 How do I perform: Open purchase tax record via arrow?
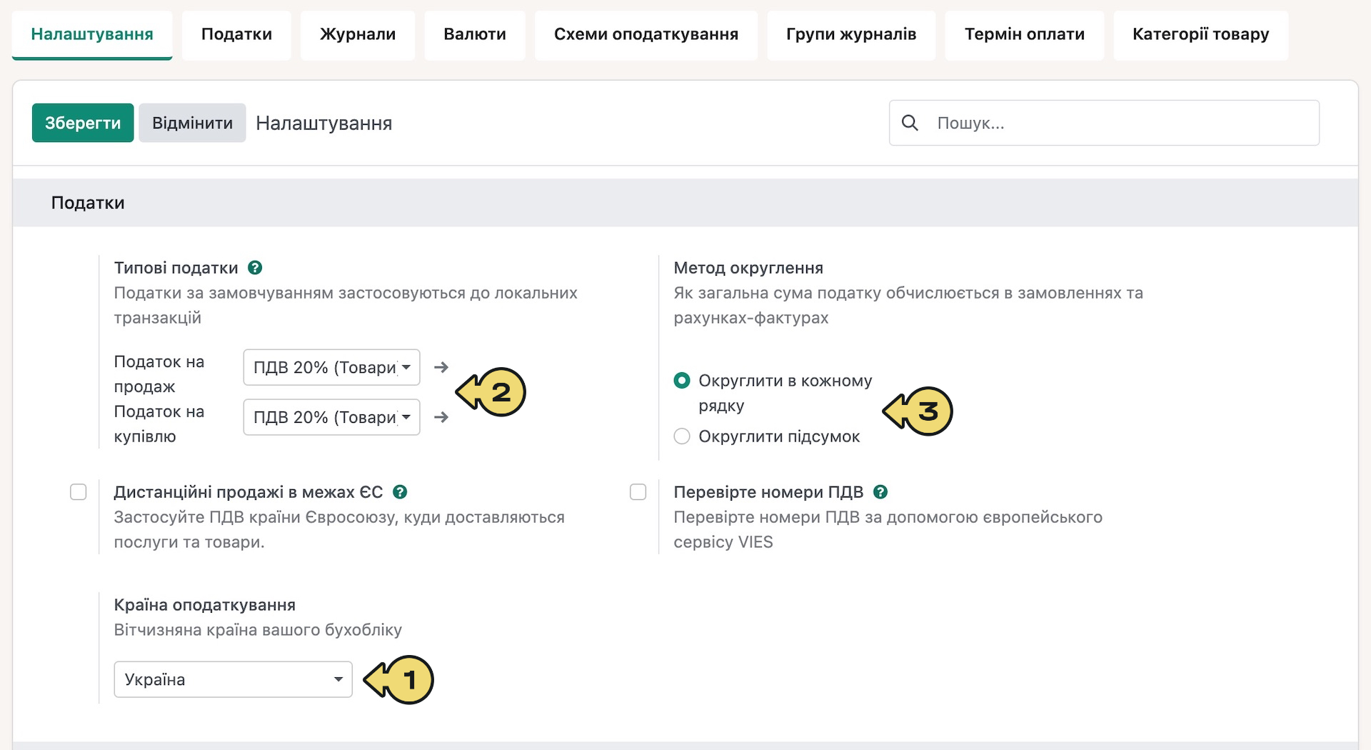click(441, 417)
